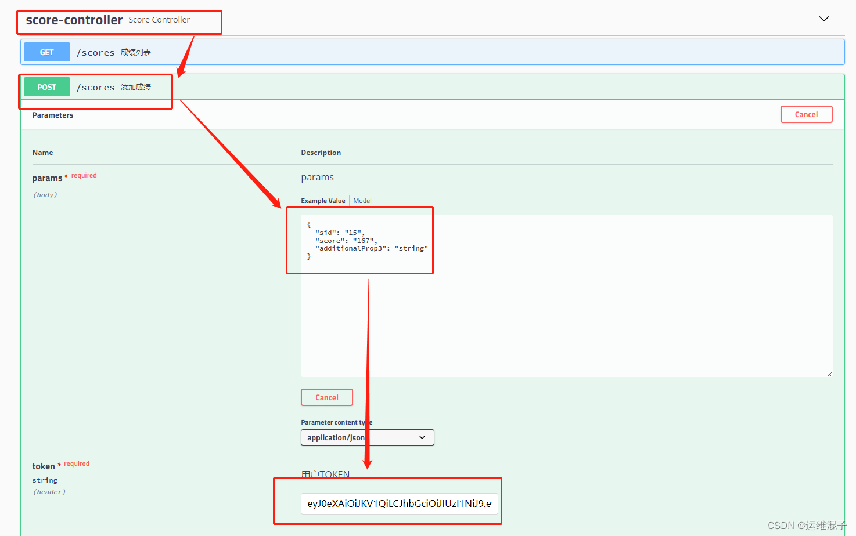
Task: Switch to the Example Value tab
Action: point(323,201)
